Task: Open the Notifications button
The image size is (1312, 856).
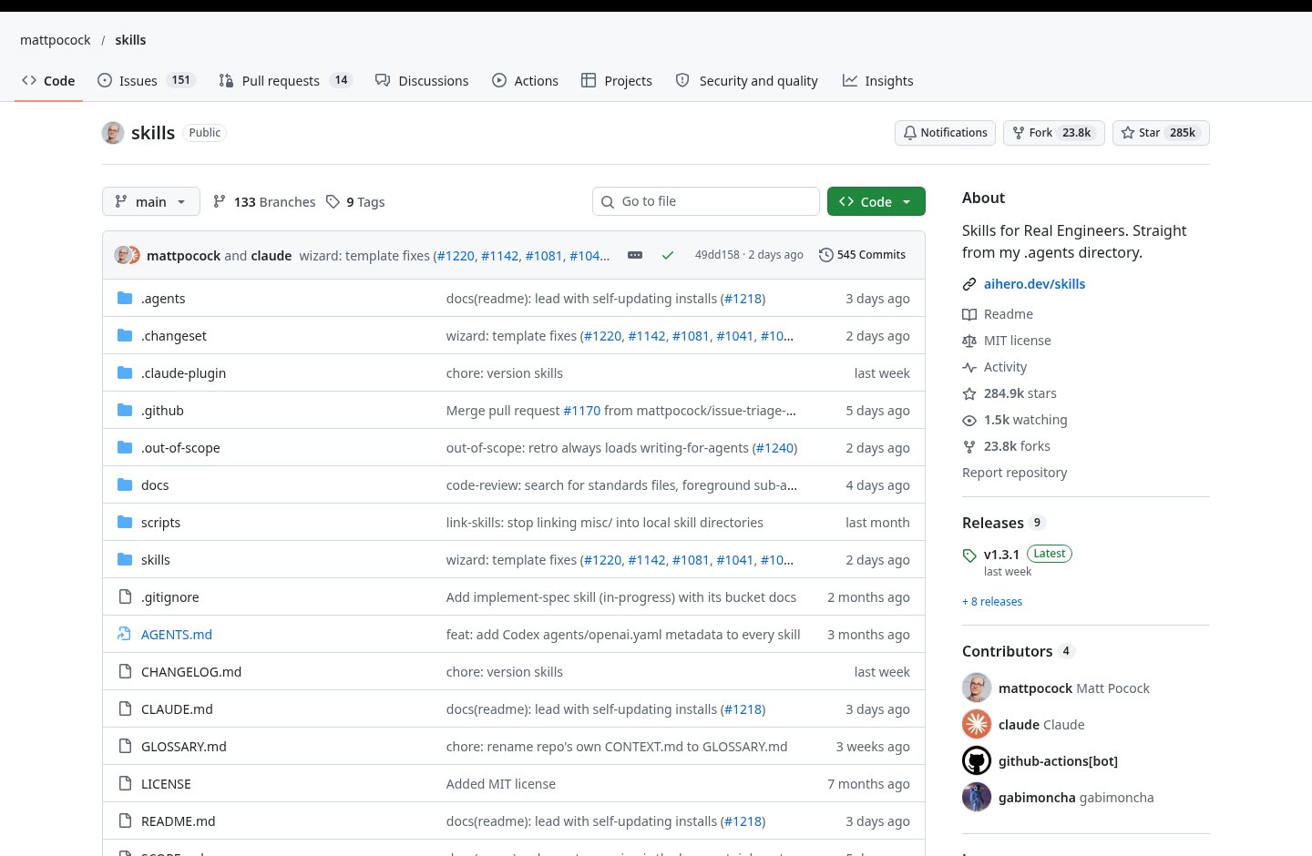Action: [945, 133]
